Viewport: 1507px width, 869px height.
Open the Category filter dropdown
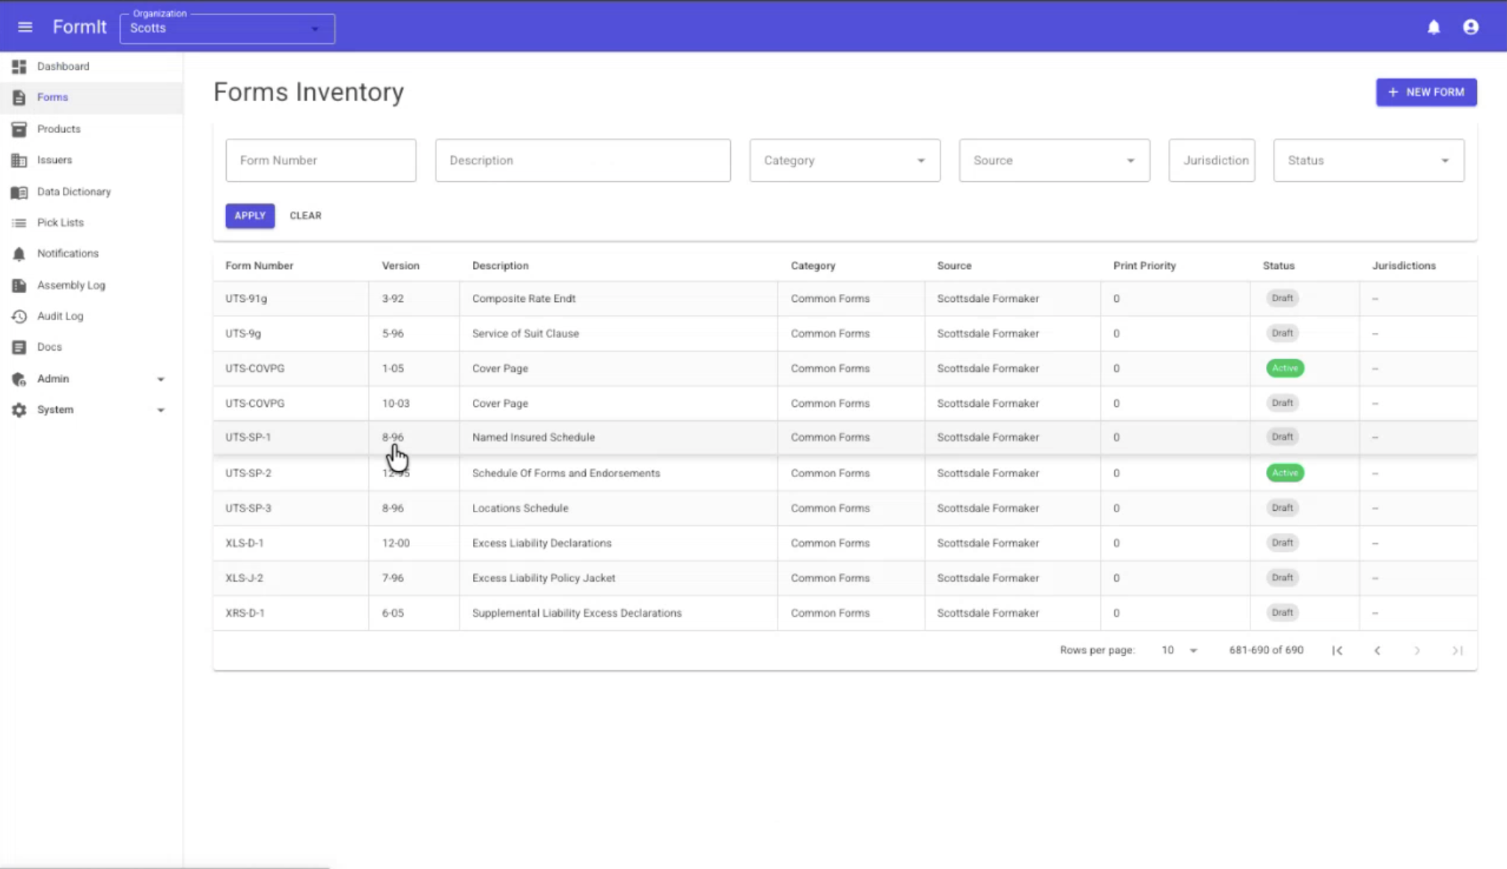[x=845, y=160]
